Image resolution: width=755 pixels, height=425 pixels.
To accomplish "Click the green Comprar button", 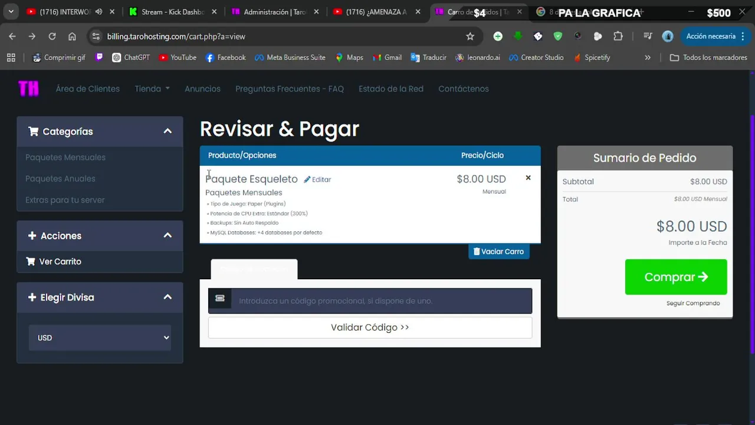I will 676,277.
